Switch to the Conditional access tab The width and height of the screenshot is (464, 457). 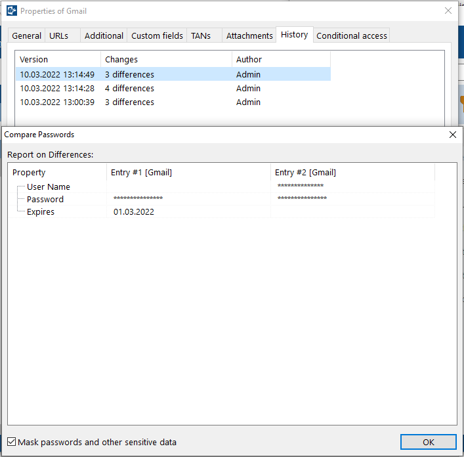click(352, 35)
